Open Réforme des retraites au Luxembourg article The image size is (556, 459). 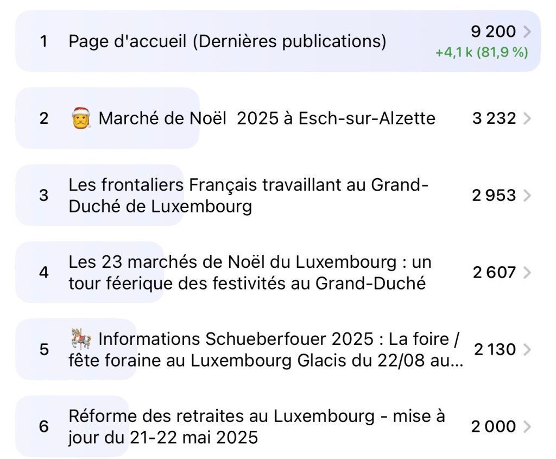point(256,426)
